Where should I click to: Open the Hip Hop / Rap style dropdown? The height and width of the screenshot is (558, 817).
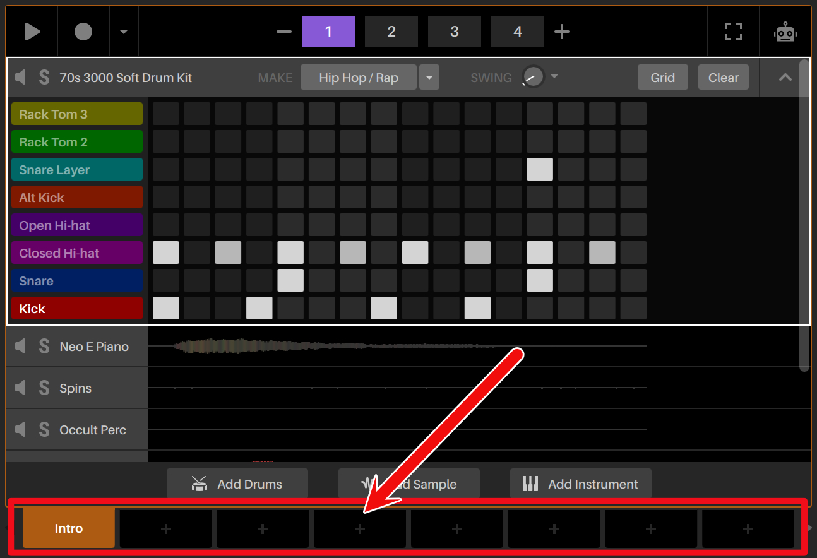pos(429,77)
